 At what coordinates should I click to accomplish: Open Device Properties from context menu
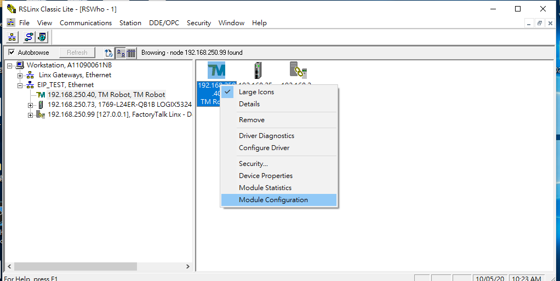point(279,176)
